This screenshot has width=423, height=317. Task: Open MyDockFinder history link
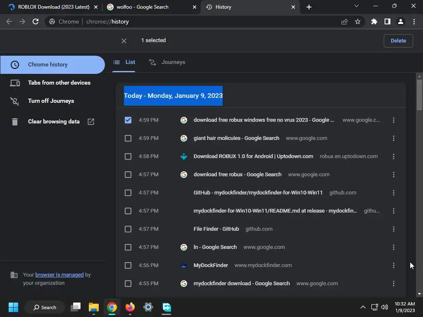tap(211, 265)
